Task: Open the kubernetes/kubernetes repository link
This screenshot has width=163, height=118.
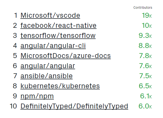Action: click(x=60, y=86)
